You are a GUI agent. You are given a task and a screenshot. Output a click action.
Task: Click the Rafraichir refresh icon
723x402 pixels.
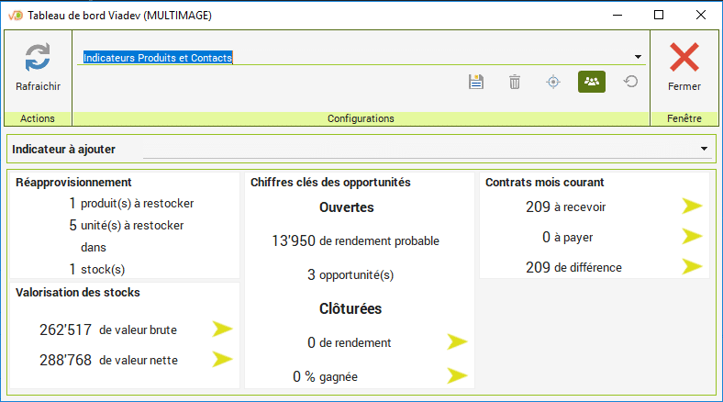click(x=38, y=59)
